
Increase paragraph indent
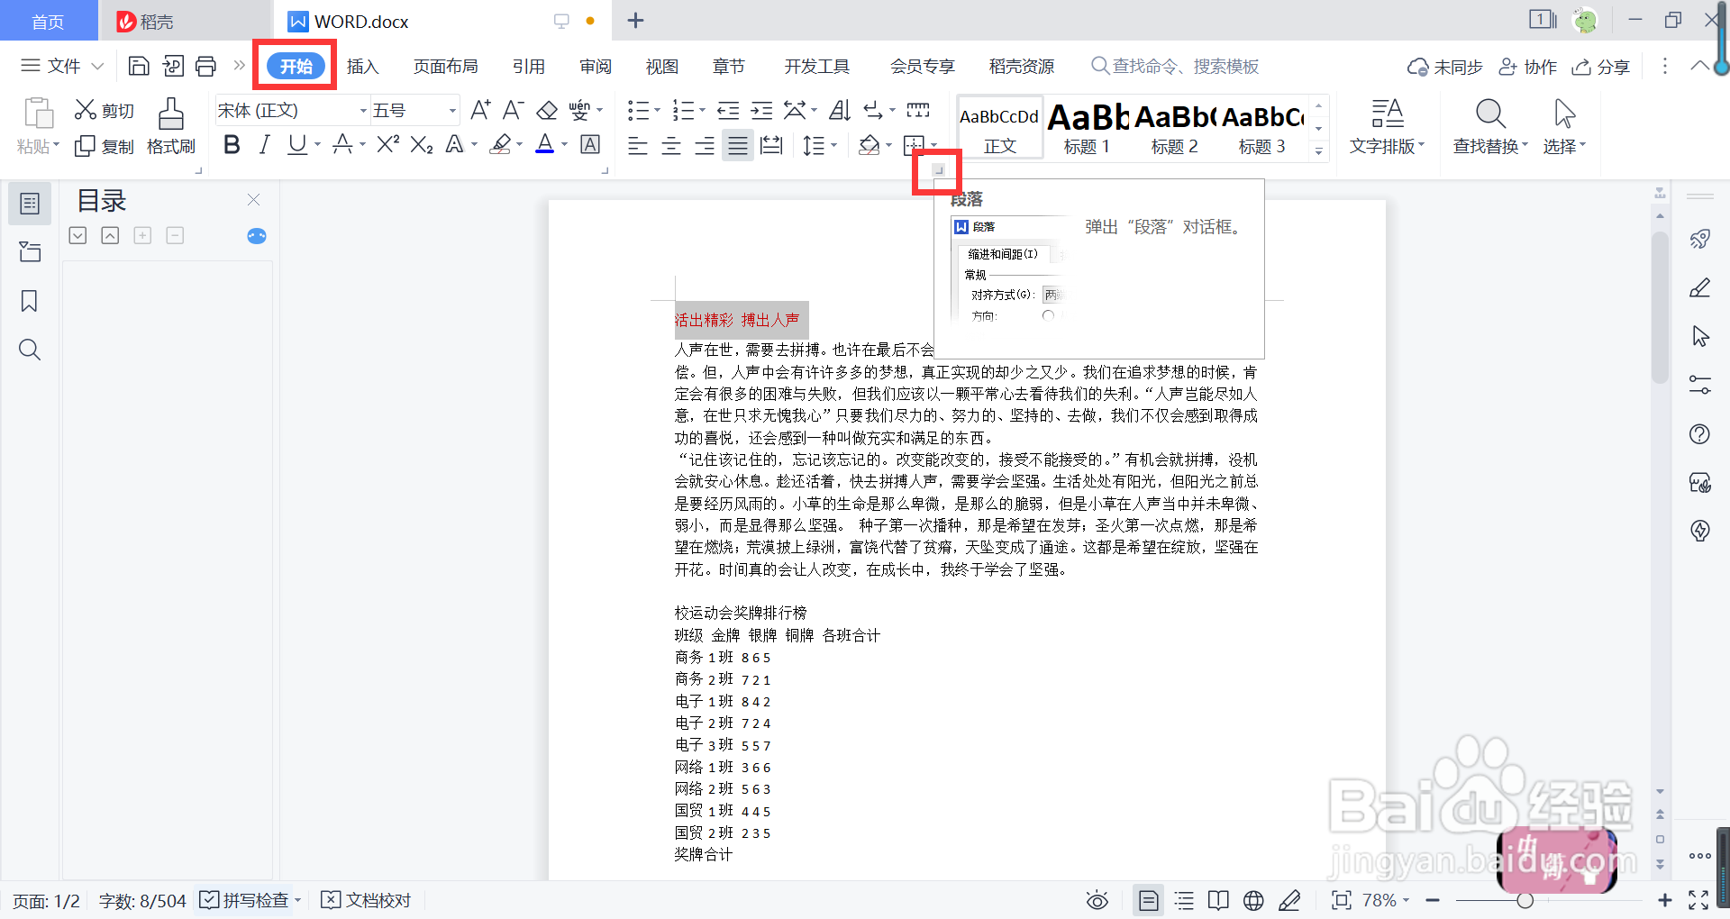coord(762,111)
